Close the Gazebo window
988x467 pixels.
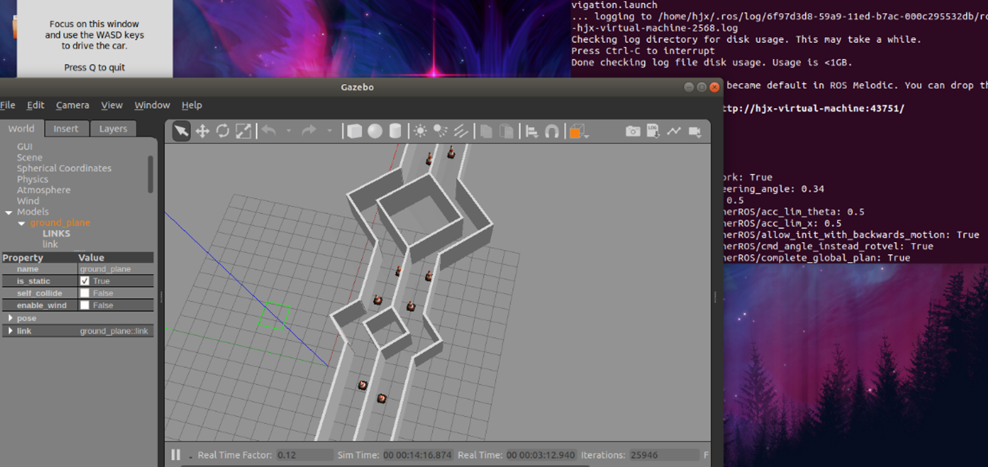715,87
